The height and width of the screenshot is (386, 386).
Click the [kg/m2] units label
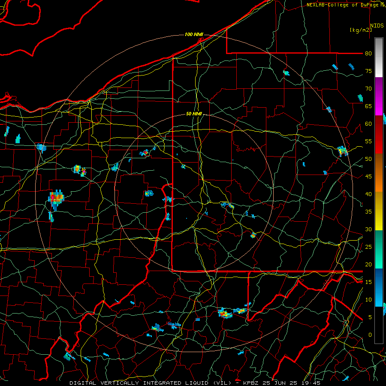(361, 30)
